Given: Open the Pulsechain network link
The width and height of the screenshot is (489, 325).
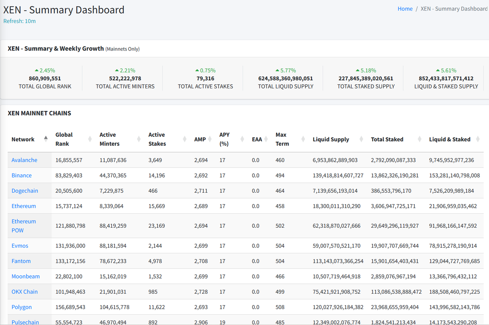Looking at the screenshot, I should pos(25,322).
